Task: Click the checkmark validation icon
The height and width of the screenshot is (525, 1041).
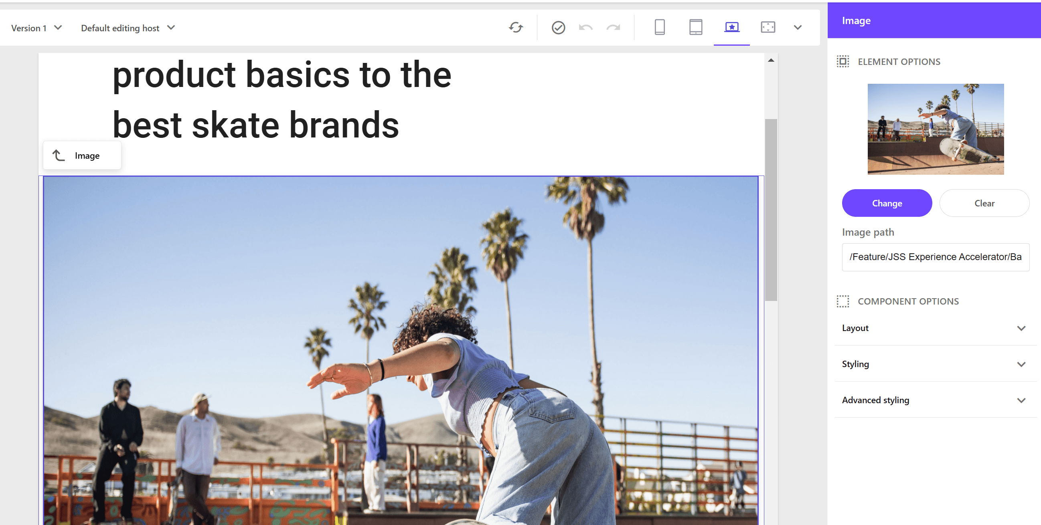Action: pos(558,28)
